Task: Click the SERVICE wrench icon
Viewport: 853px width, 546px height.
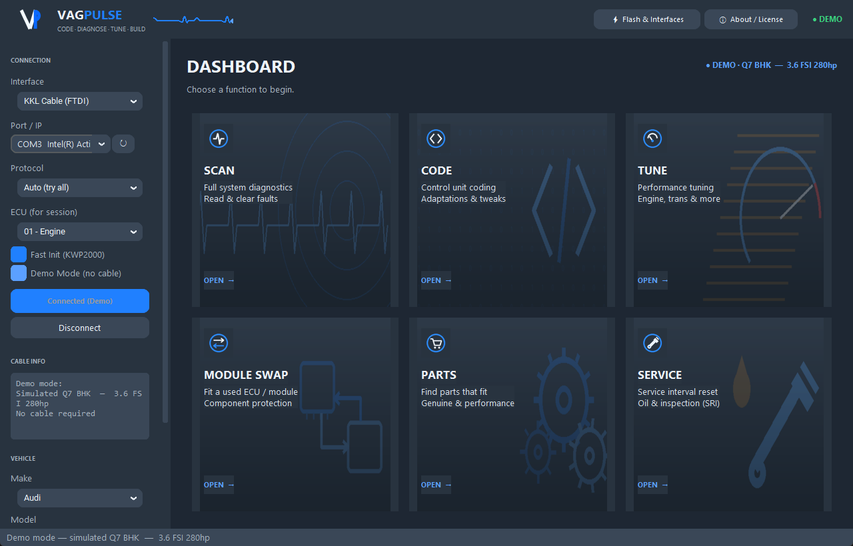Action: (x=652, y=343)
